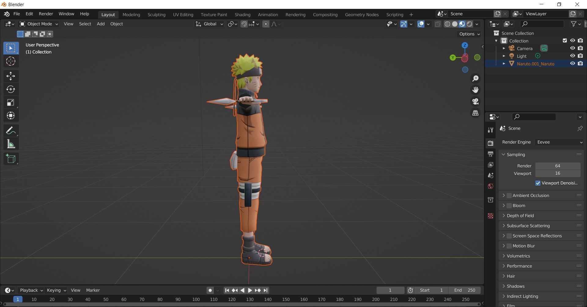Screen dimensions: 587x307
Task: Open the Render properties tab
Action: coord(490,143)
